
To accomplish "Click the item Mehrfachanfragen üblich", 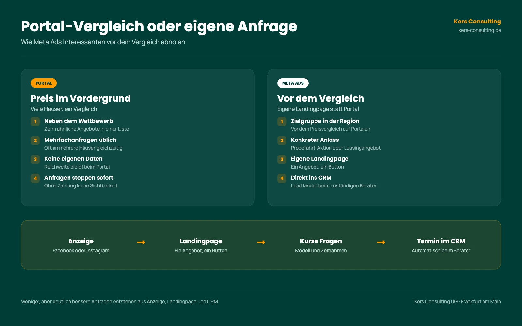I will pyautogui.click(x=80, y=140).
